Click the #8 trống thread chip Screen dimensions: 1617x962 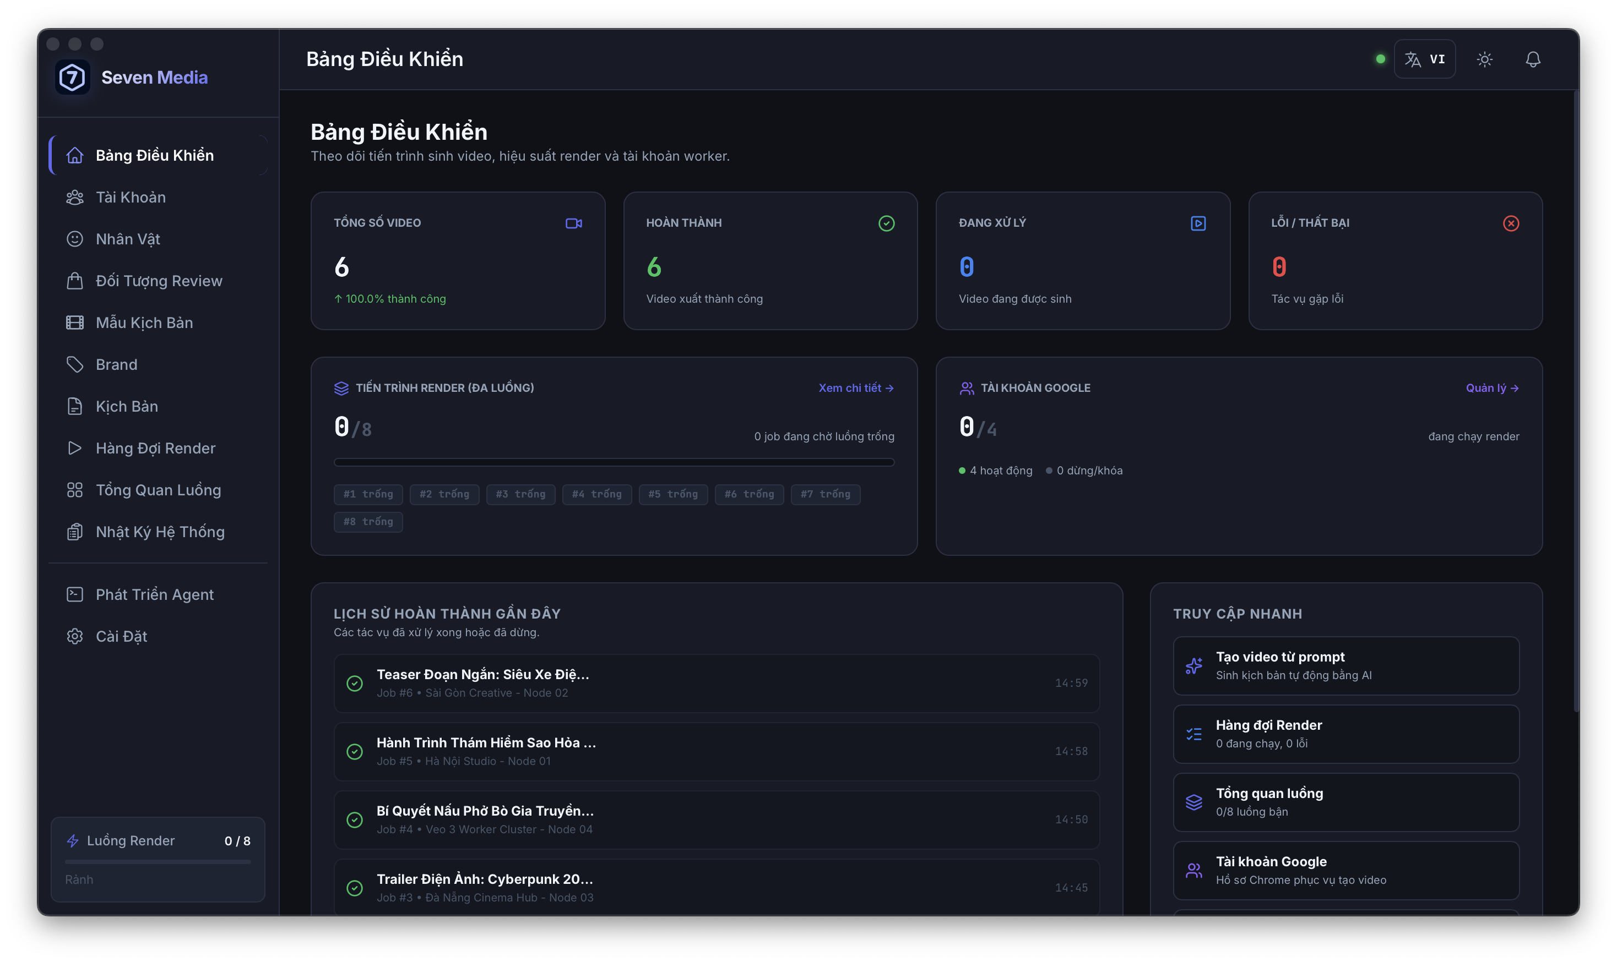(368, 521)
